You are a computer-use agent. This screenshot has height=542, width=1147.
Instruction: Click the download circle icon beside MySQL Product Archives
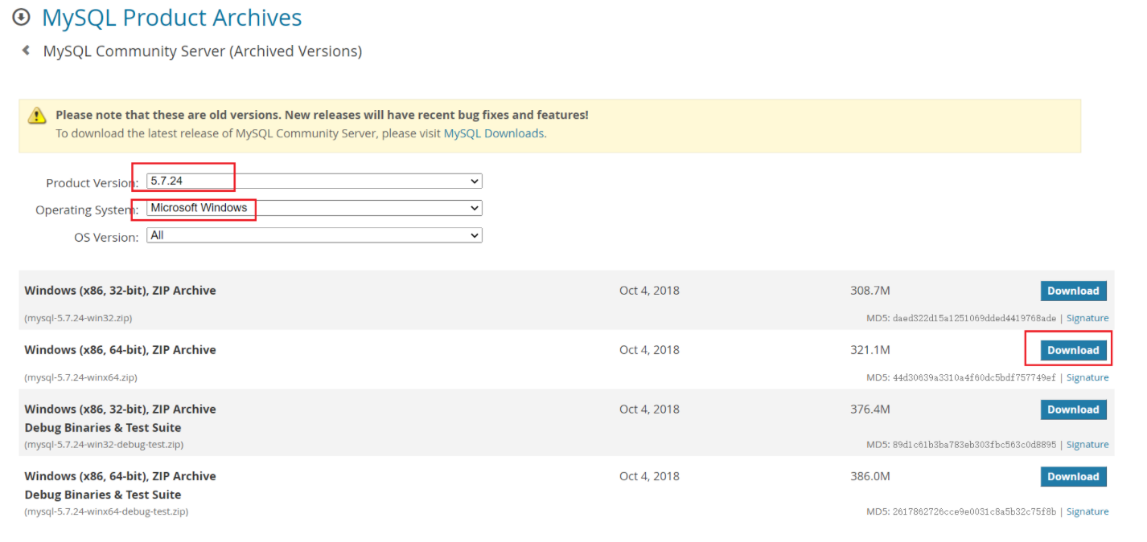point(21,17)
